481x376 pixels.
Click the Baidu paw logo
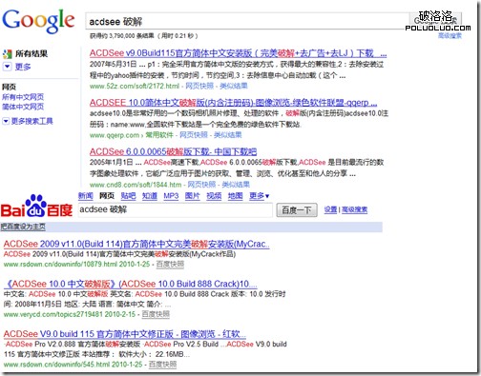point(36,206)
